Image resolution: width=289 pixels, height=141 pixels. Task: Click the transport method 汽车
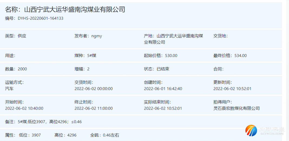[9, 89]
